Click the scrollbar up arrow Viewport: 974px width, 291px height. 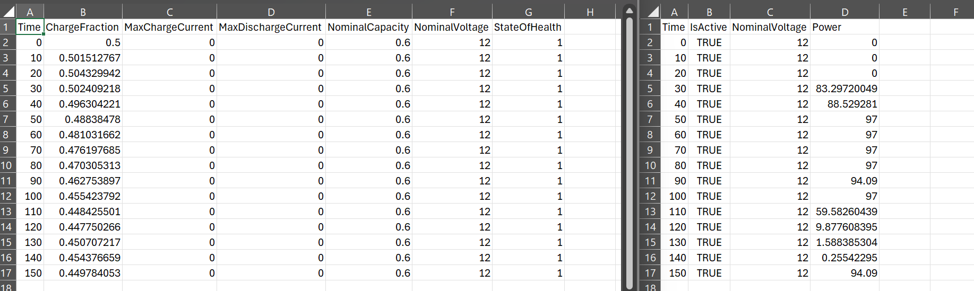629,11
